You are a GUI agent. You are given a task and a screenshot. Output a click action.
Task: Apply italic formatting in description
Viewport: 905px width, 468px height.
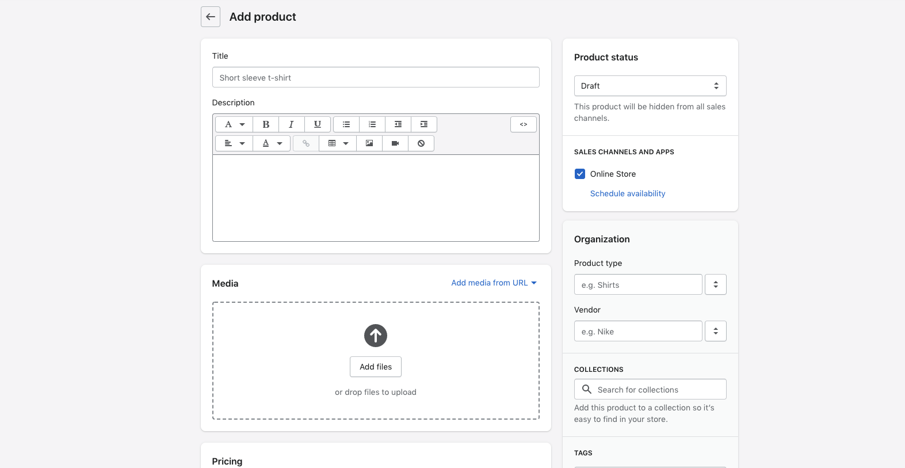[x=292, y=124]
